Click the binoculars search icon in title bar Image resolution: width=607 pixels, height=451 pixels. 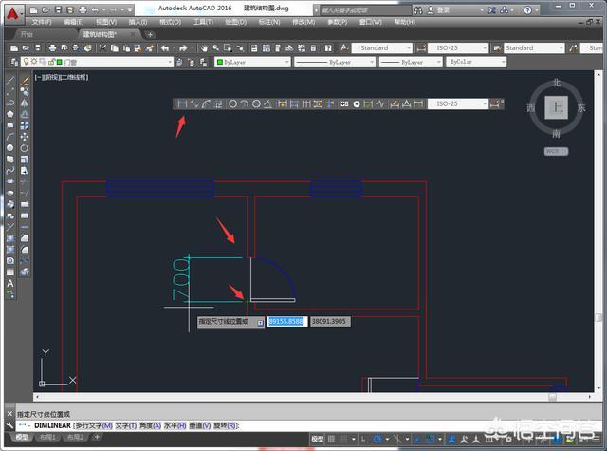[418, 10]
